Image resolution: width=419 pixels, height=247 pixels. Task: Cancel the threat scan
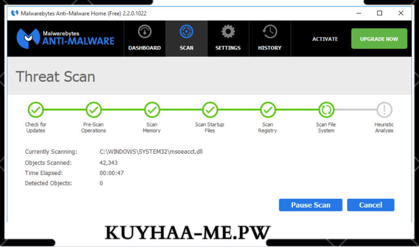(x=371, y=205)
